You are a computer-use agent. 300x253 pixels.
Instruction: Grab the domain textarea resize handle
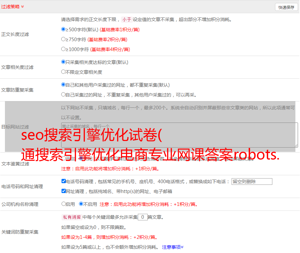pyautogui.click(x=296, y=145)
